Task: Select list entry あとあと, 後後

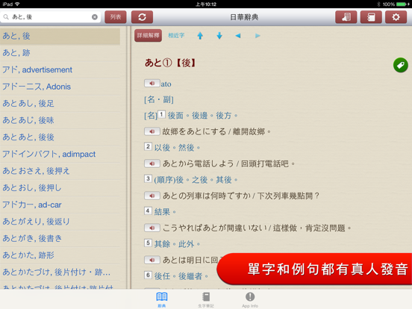Action: 60,137
